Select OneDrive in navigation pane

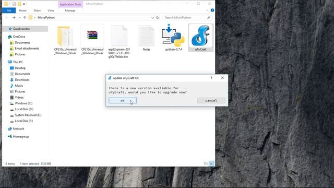pyautogui.click(x=19, y=37)
